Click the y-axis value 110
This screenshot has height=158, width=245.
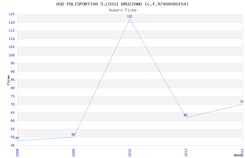tap(12, 39)
